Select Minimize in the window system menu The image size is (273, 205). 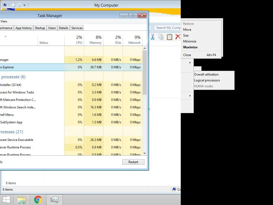click(x=202, y=41)
